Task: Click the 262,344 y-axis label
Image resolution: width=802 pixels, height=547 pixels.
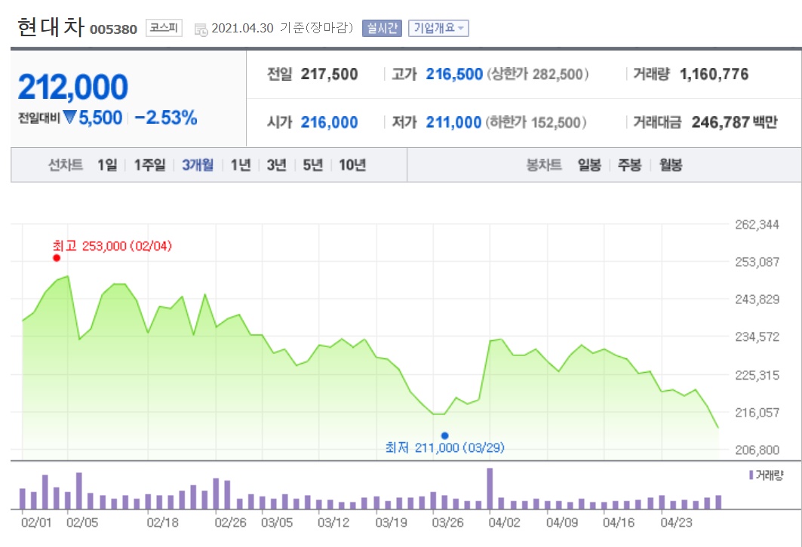Action: pos(757,225)
